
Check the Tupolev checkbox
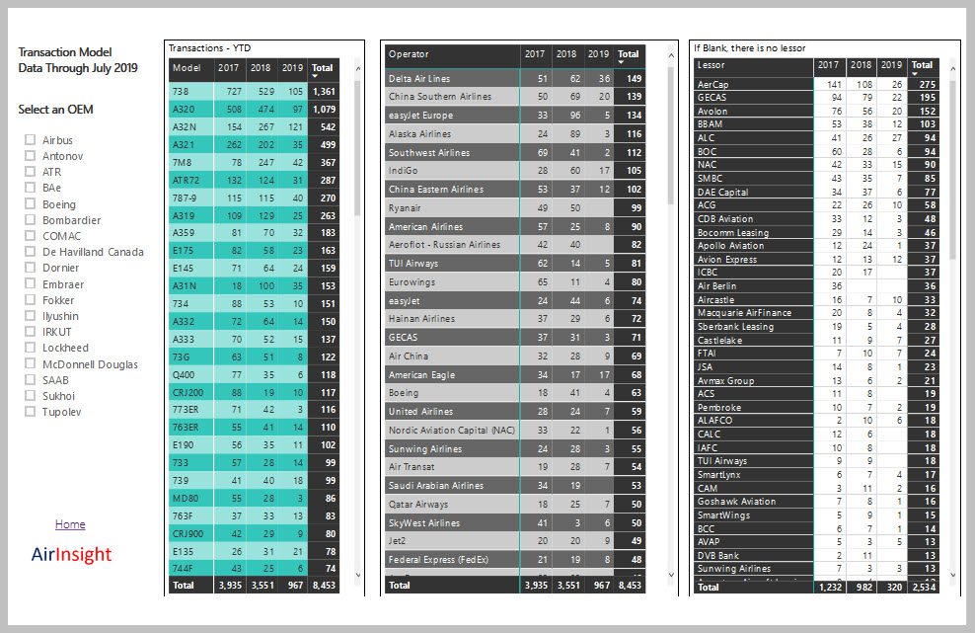[30, 412]
